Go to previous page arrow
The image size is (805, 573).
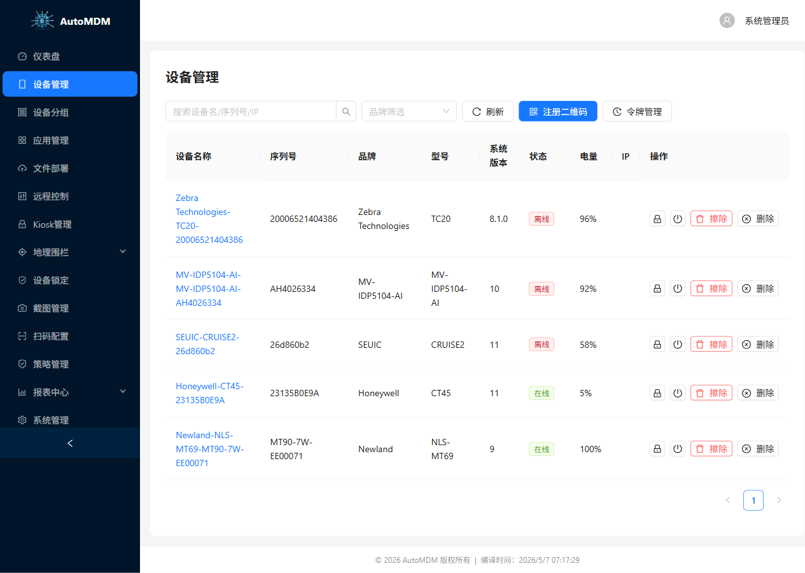click(x=728, y=501)
